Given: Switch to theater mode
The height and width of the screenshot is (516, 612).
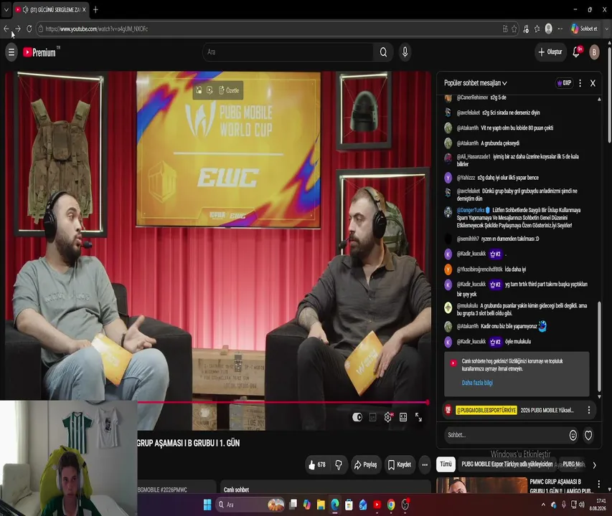Looking at the screenshot, I should click(x=403, y=417).
